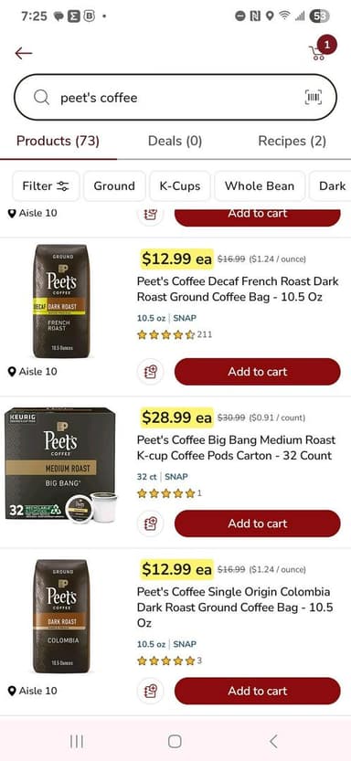The width and height of the screenshot is (351, 761).
Task: Add Decaf French Roast bag to cart
Action: coord(257,372)
